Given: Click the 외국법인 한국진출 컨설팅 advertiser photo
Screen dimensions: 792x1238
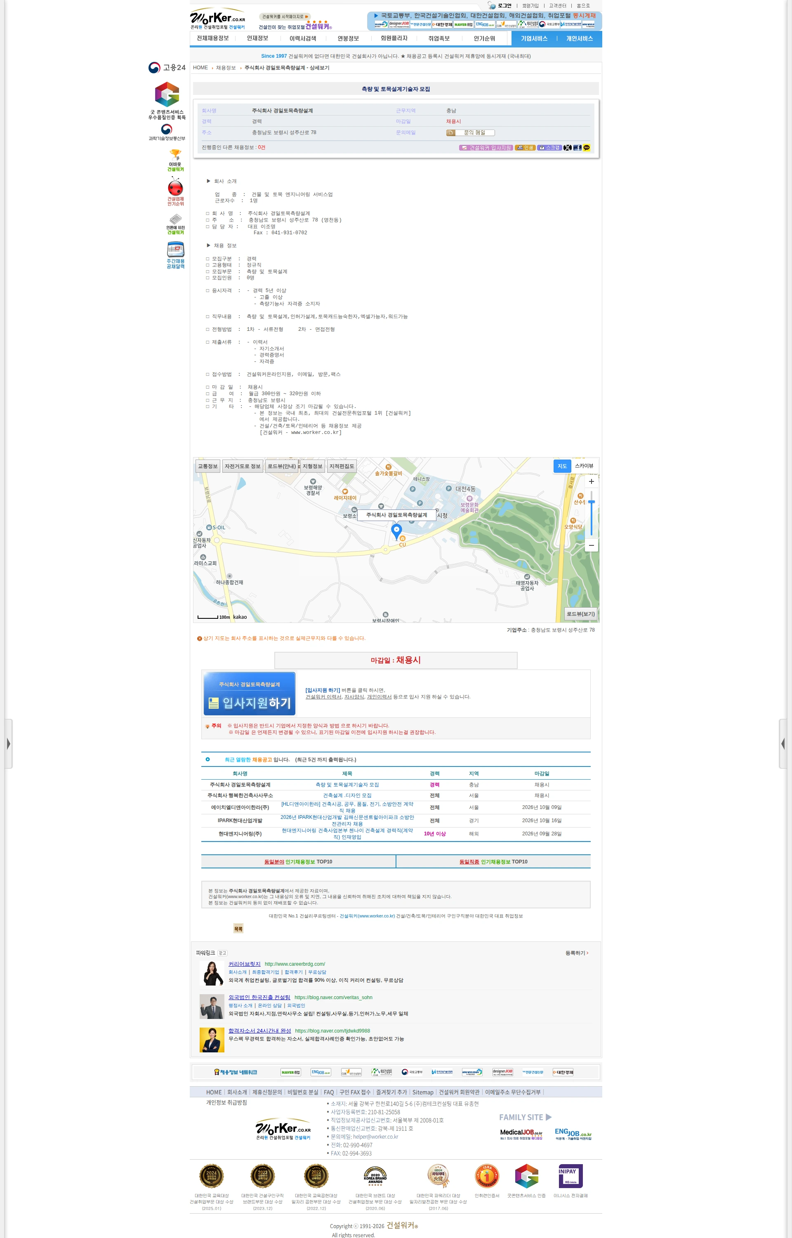Looking at the screenshot, I should click(211, 1007).
